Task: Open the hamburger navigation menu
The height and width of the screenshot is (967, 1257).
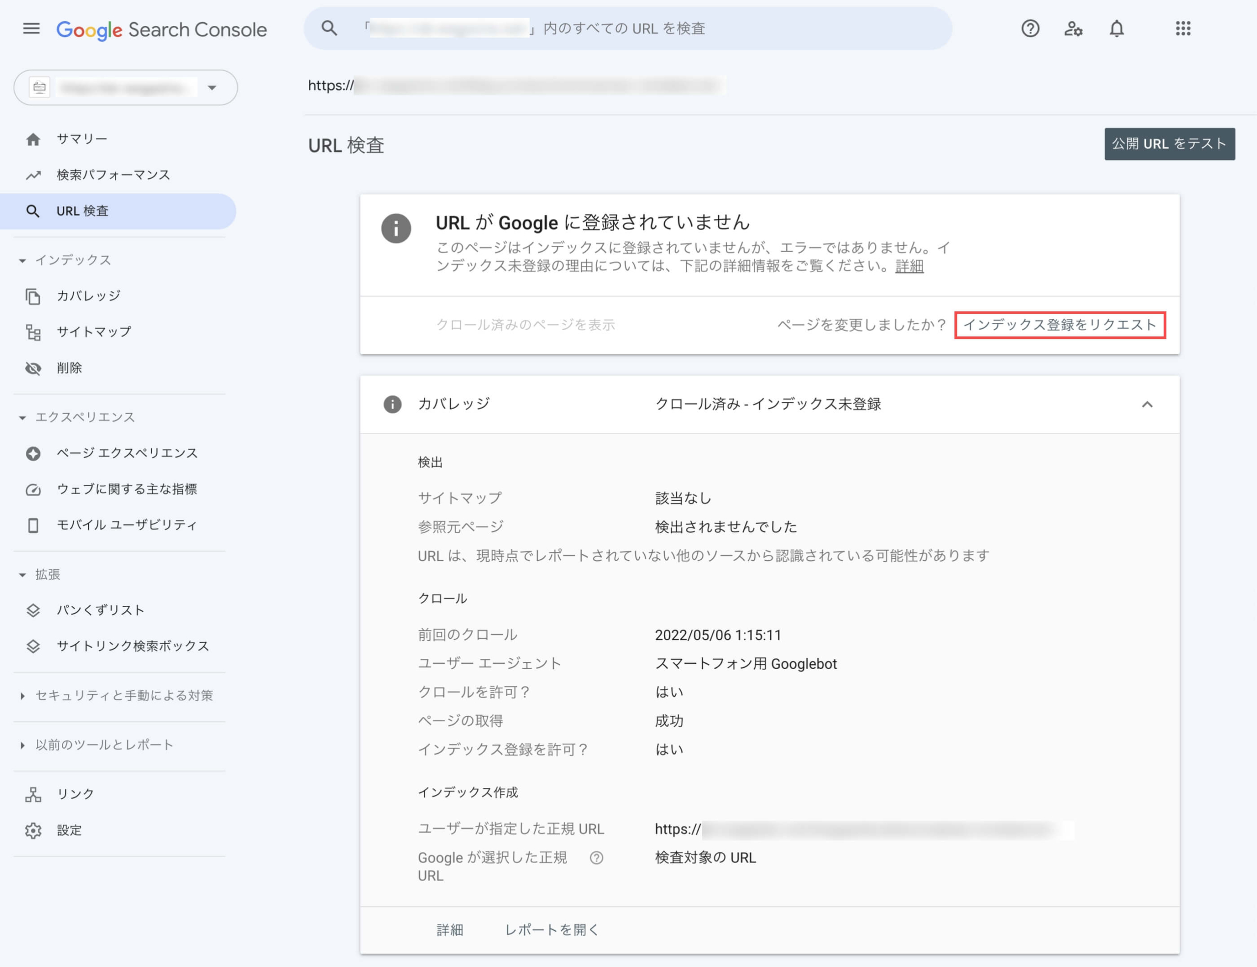Action: pos(31,28)
